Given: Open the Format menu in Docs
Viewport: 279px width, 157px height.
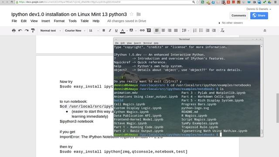Looking at the screenshot, I should pyautogui.click(x=59, y=21).
